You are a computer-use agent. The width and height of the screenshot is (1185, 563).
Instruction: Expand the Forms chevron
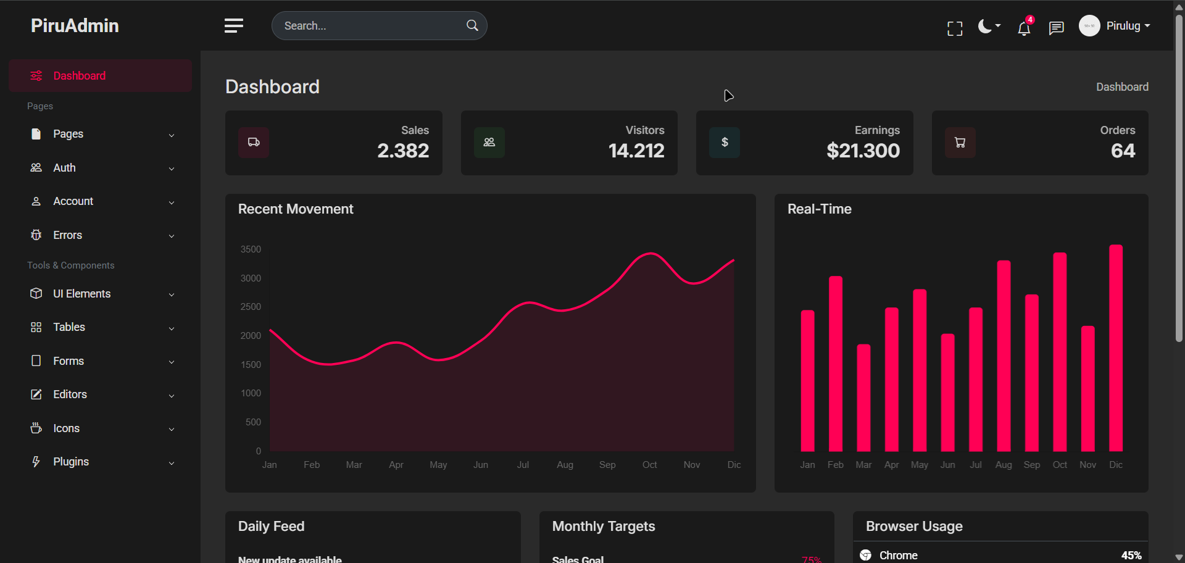(x=172, y=362)
